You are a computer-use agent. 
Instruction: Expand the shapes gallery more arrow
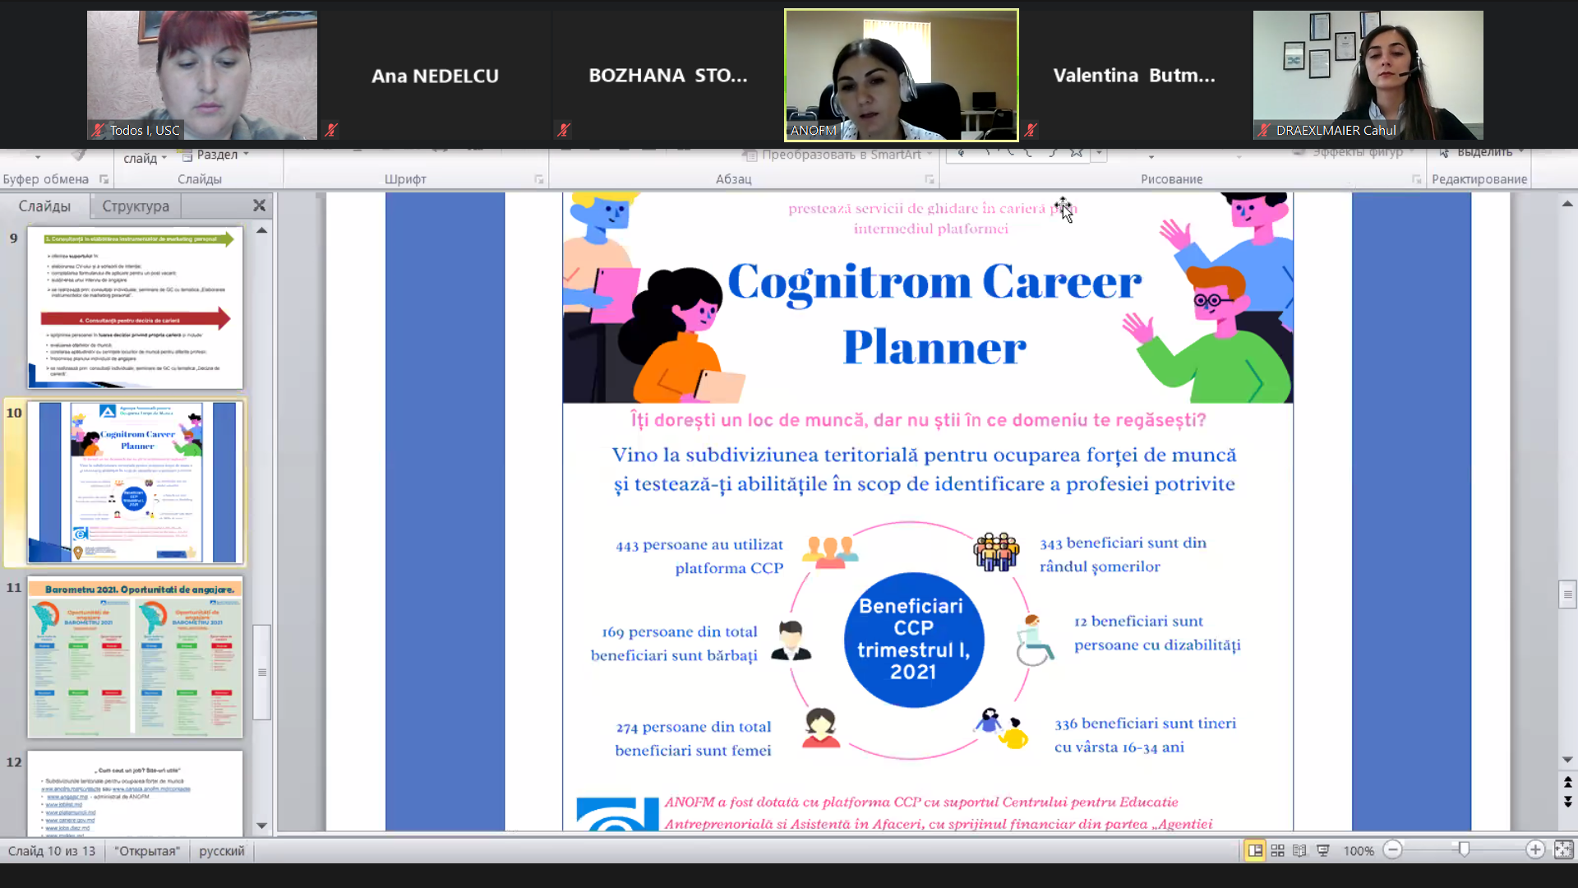click(1099, 154)
